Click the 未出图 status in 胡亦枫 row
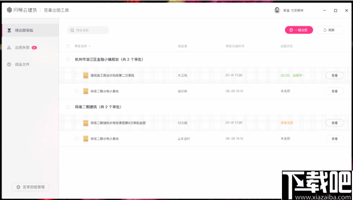Screen dimensions: 353x200 click(285, 91)
